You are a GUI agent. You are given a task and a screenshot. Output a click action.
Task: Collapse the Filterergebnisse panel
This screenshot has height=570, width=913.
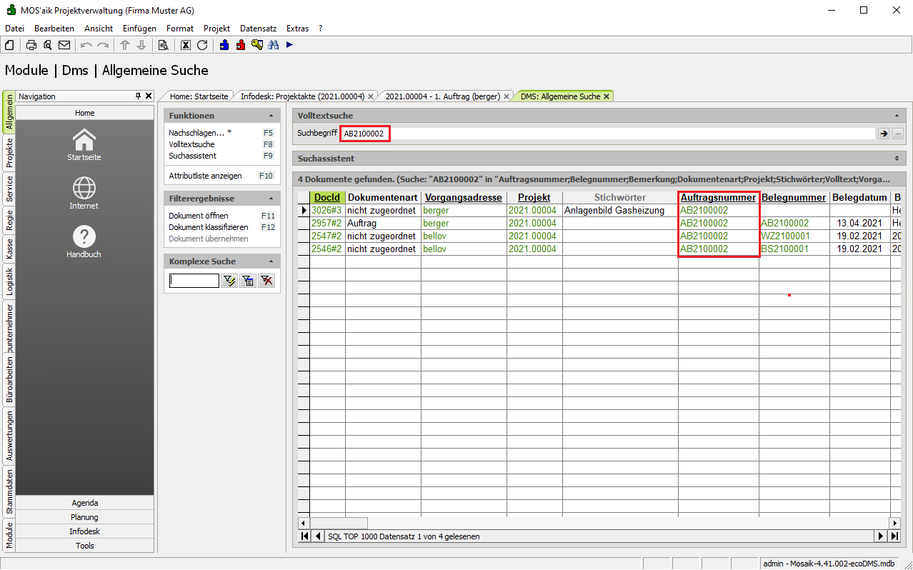pyautogui.click(x=271, y=199)
